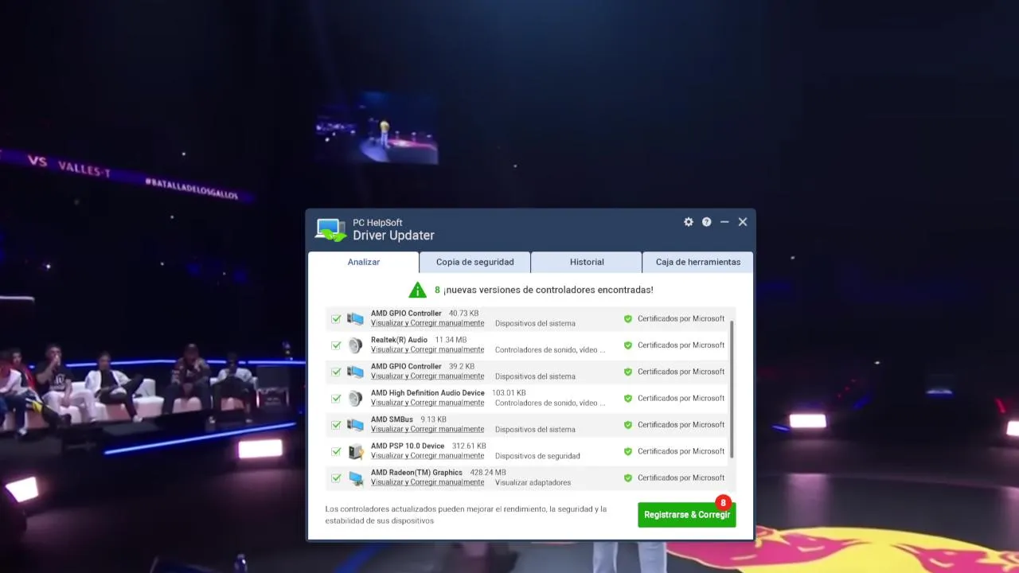Click Visualizar y Corregir manualmente under AMD Radeon(TM) Graphics
The height and width of the screenshot is (573, 1019).
tap(428, 482)
